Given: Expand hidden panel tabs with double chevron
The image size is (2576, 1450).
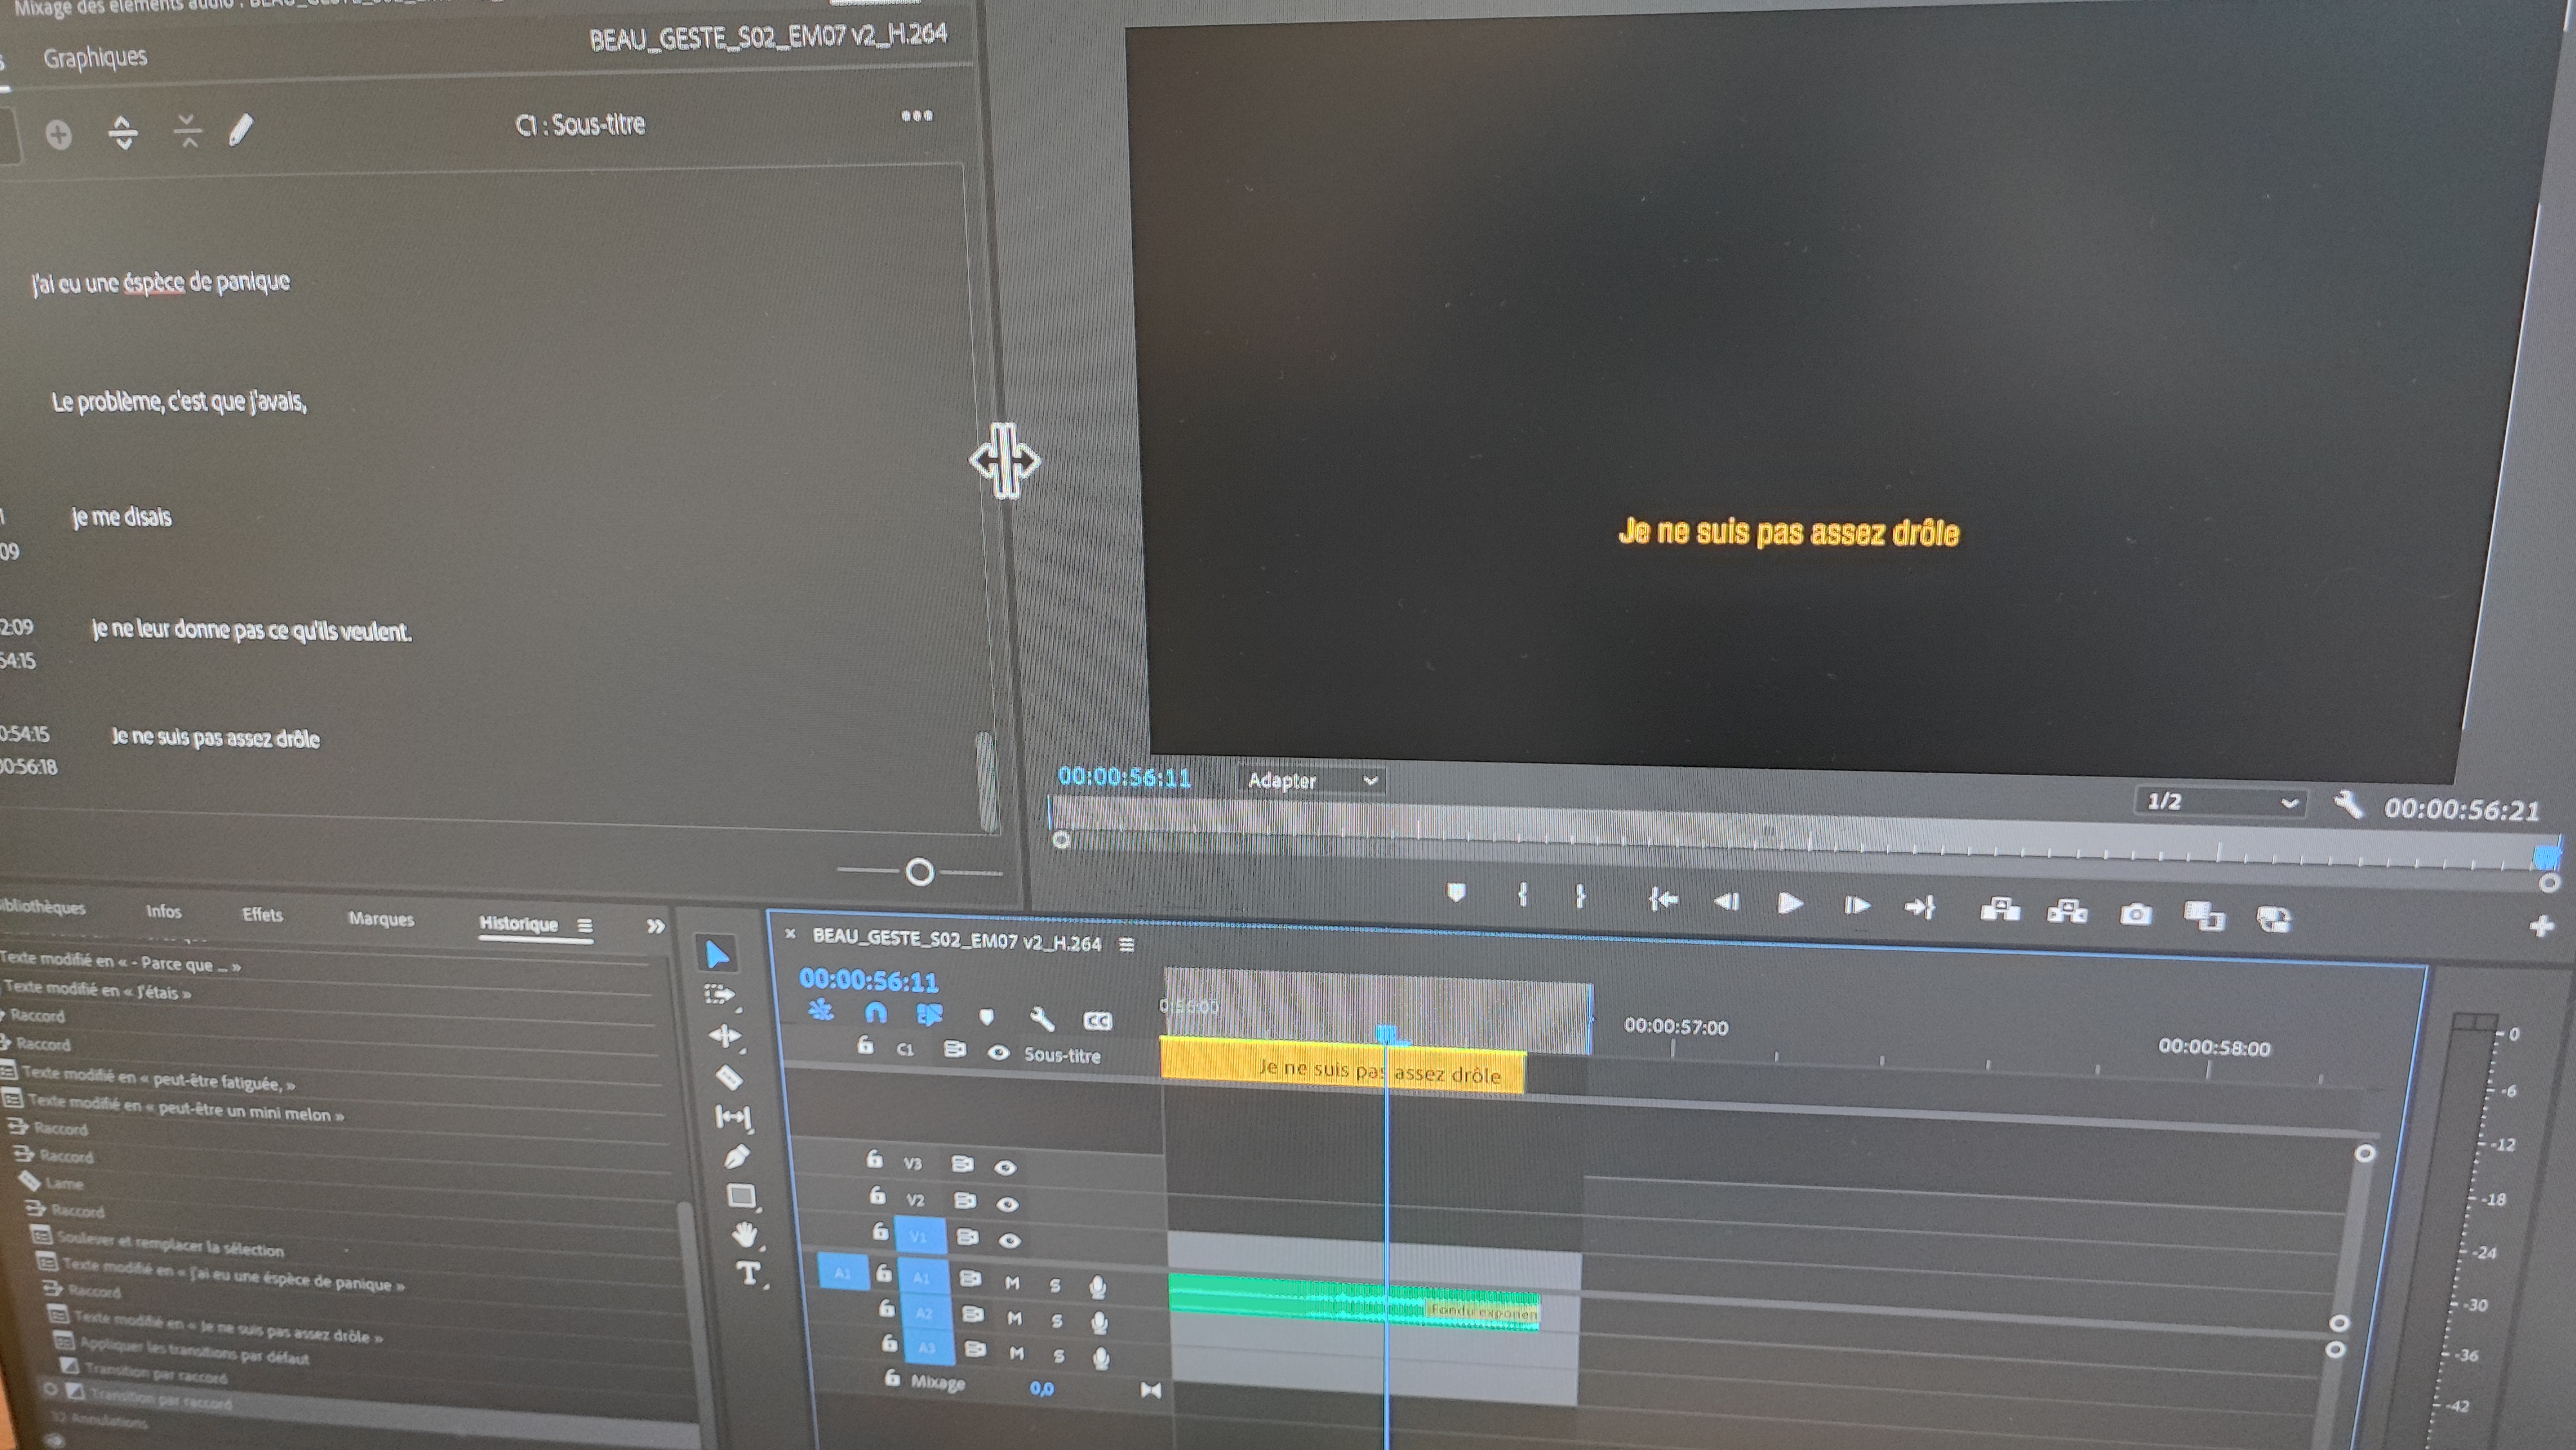Looking at the screenshot, I should click(x=655, y=926).
